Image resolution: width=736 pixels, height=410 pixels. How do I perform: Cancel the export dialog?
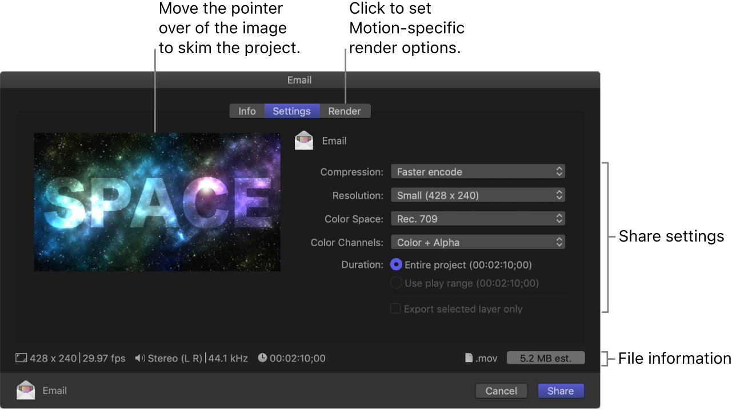(501, 391)
